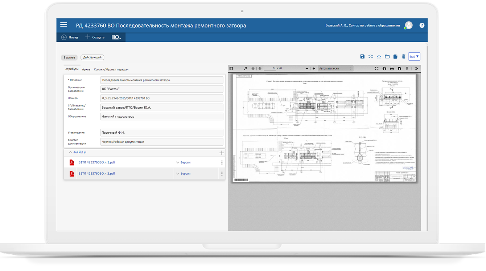Open search magnifier in the PDF viewer
The height and width of the screenshot is (271, 486).
pos(245,68)
